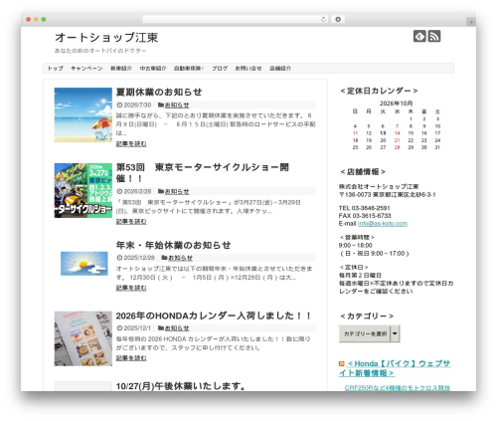This screenshot has height=421, width=497.
Task: Click red date 14 in calendar
Action: [x=397, y=133]
